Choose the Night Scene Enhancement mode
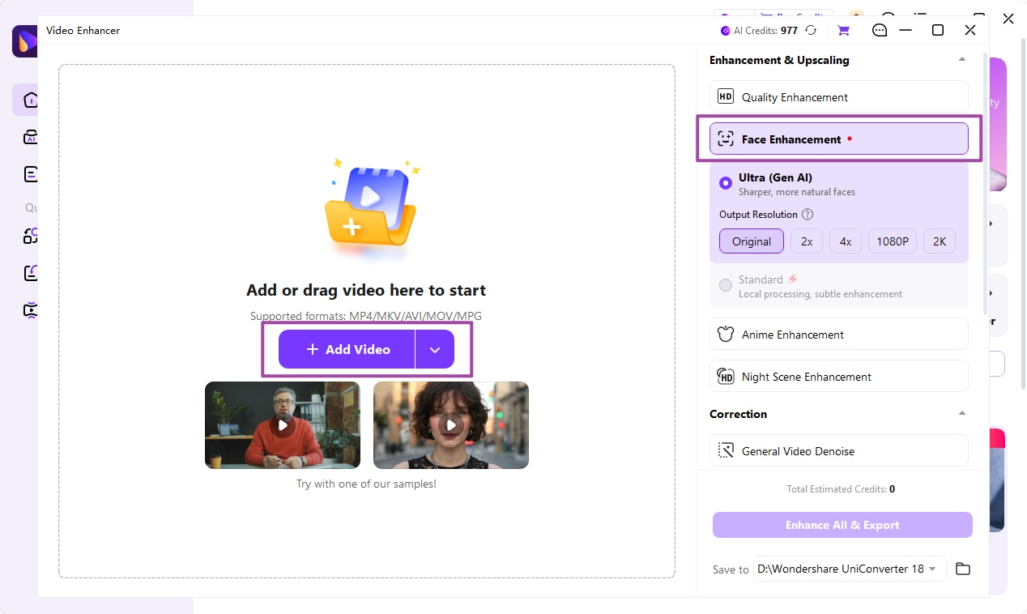This screenshot has height=614, width=1027. click(x=839, y=377)
